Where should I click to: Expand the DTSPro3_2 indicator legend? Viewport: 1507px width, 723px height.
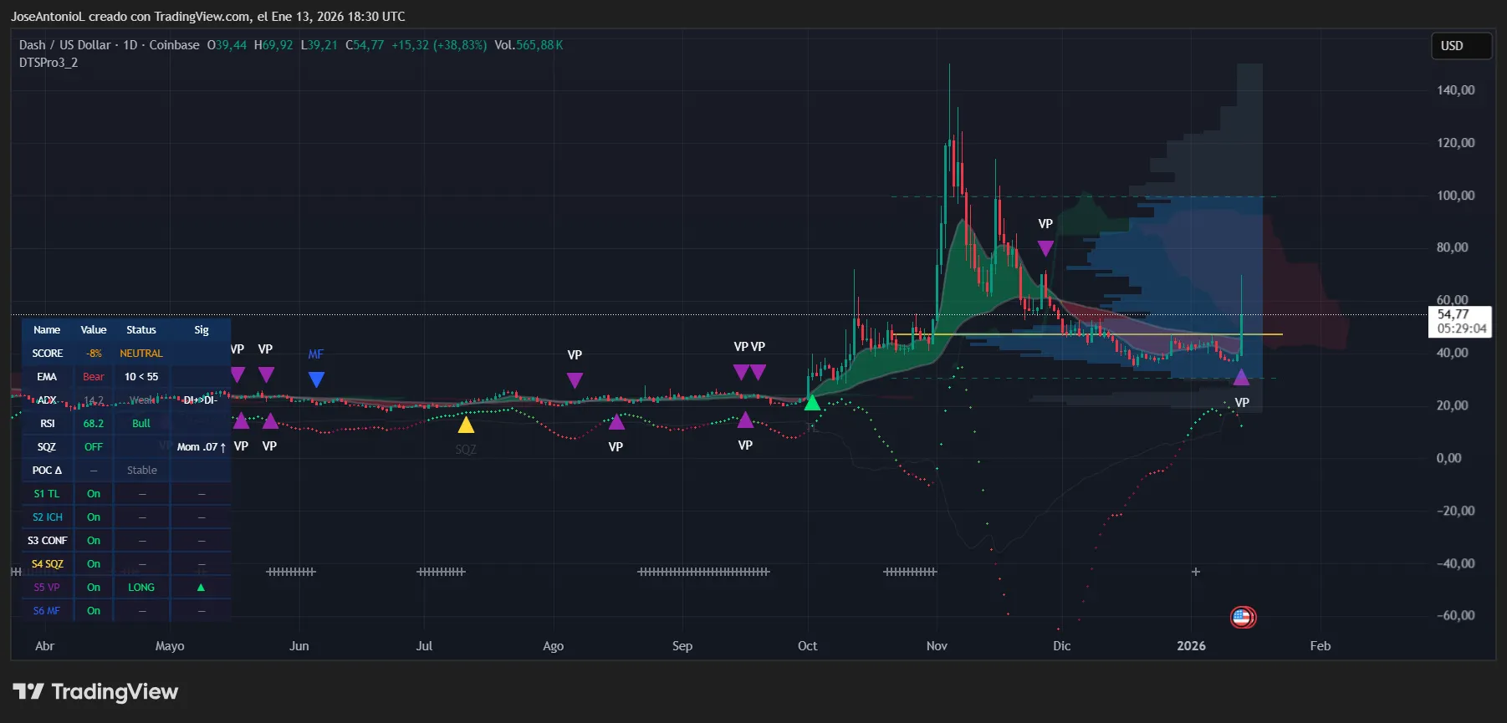tap(49, 63)
